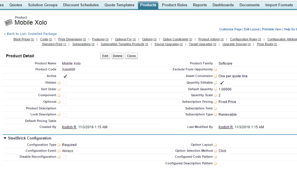This screenshot has width=297, height=169.
Task: Click the Disable Reconfiguration help icon
Action: click(x=59, y=157)
